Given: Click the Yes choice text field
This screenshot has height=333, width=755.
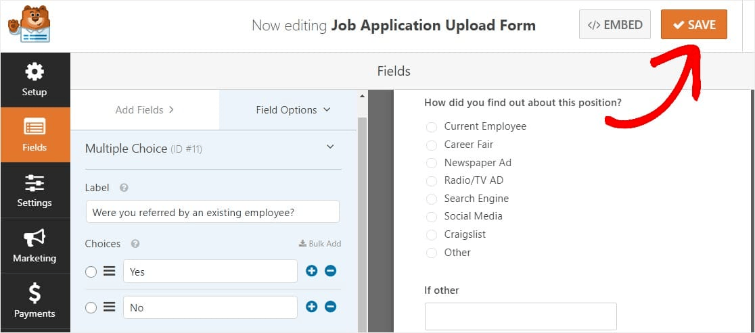Looking at the screenshot, I should pyautogui.click(x=210, y=272).
